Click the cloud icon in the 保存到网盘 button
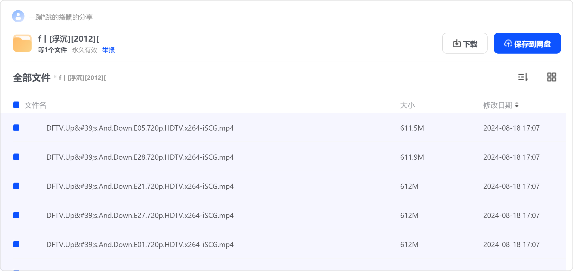 508,43
